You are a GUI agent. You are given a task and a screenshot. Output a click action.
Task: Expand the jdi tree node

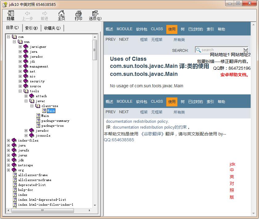coord(20,61)
